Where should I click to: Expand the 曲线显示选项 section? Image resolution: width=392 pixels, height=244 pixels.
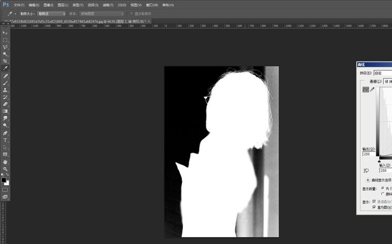(x=368, y=180)
